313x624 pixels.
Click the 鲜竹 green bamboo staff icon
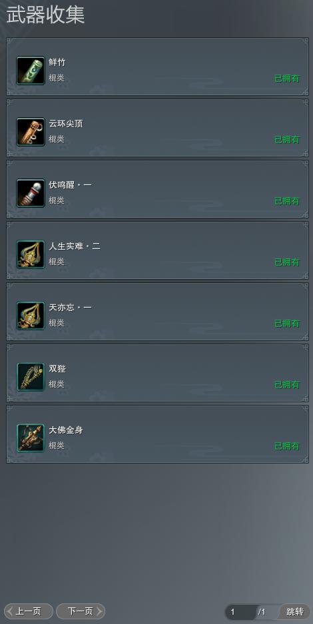pos(31,71)
